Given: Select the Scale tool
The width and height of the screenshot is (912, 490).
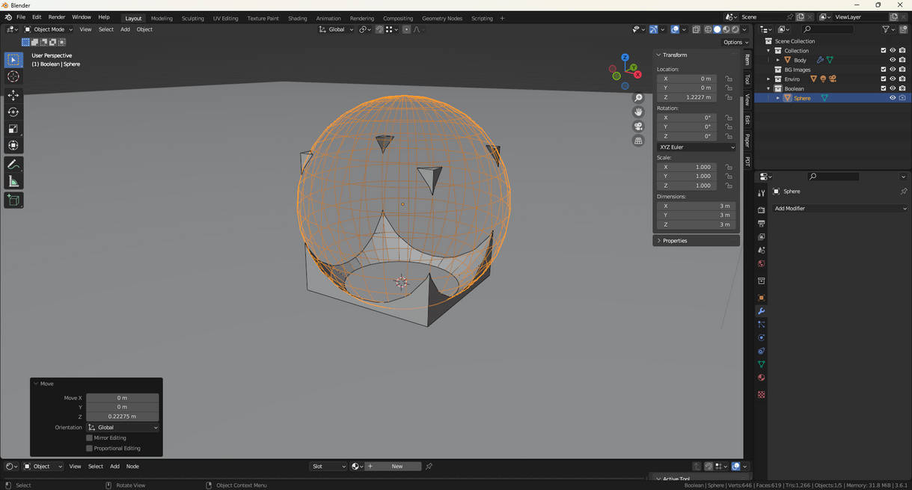Looking at the screenshot, I should click(x=13, y=129).
